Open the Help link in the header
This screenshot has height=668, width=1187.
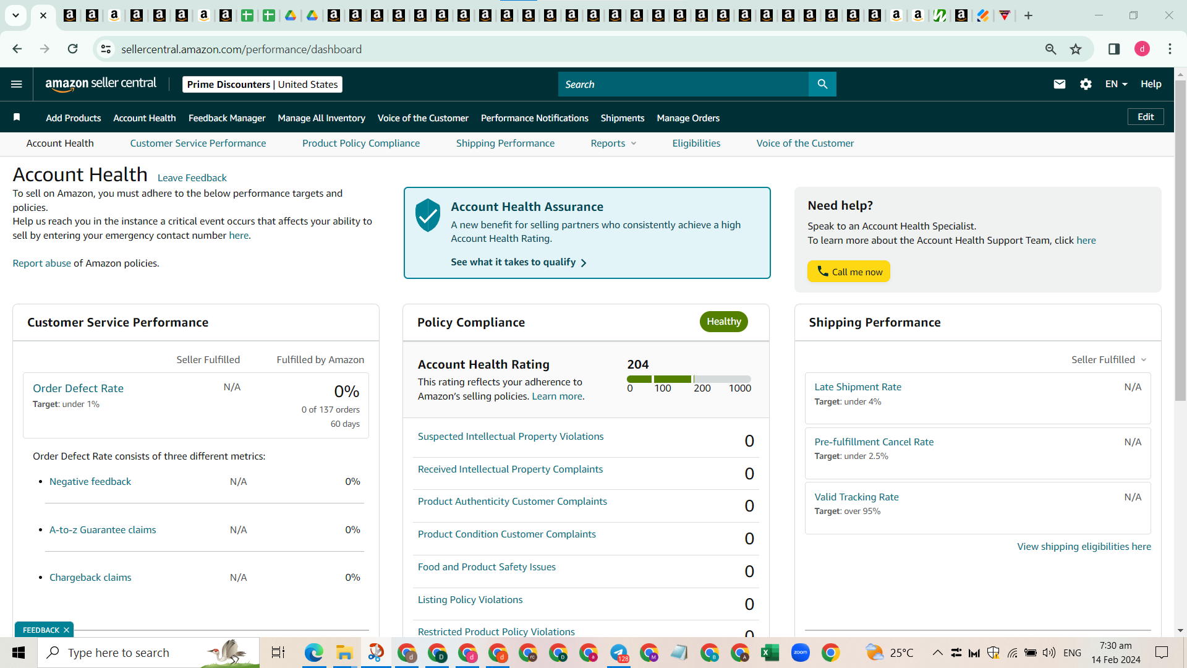(1151, 84)
